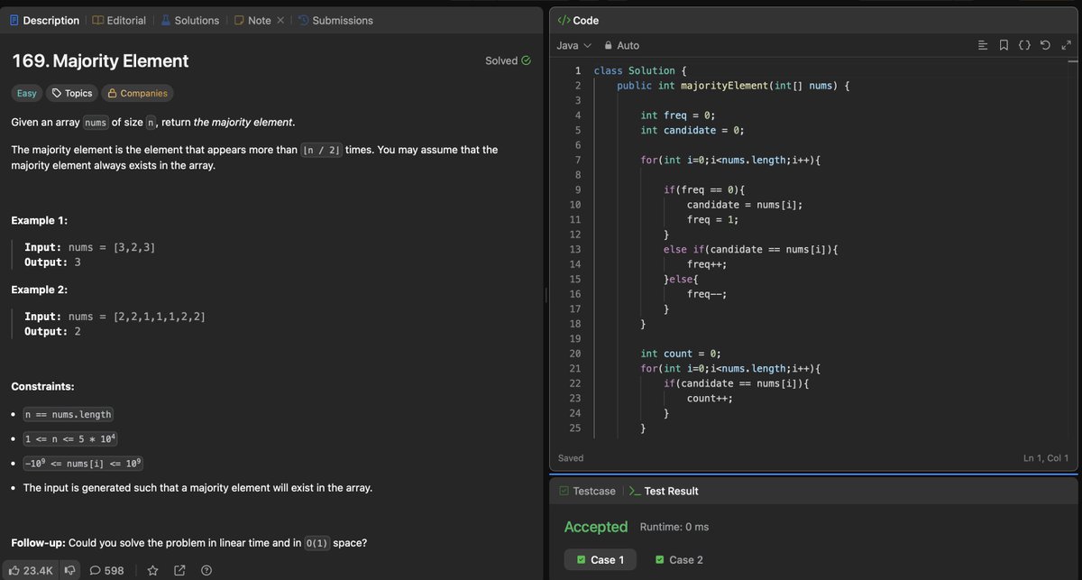The width and height of the screenshot is (1082, 580).
Task: Click the problem title 169. Majority Element
Action: click(x=100, y=61)
